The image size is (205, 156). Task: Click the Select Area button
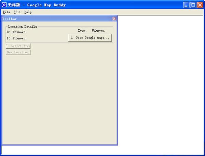[18, 46]
